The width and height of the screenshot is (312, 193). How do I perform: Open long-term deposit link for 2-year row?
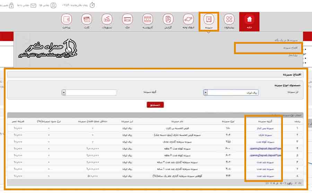pos(265,162)
